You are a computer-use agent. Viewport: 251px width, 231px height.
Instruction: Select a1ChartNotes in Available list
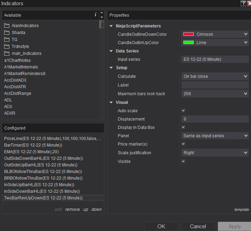point(17,60)
